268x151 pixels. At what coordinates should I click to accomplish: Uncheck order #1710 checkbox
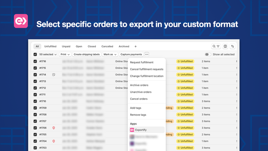(x=35, y=101)
